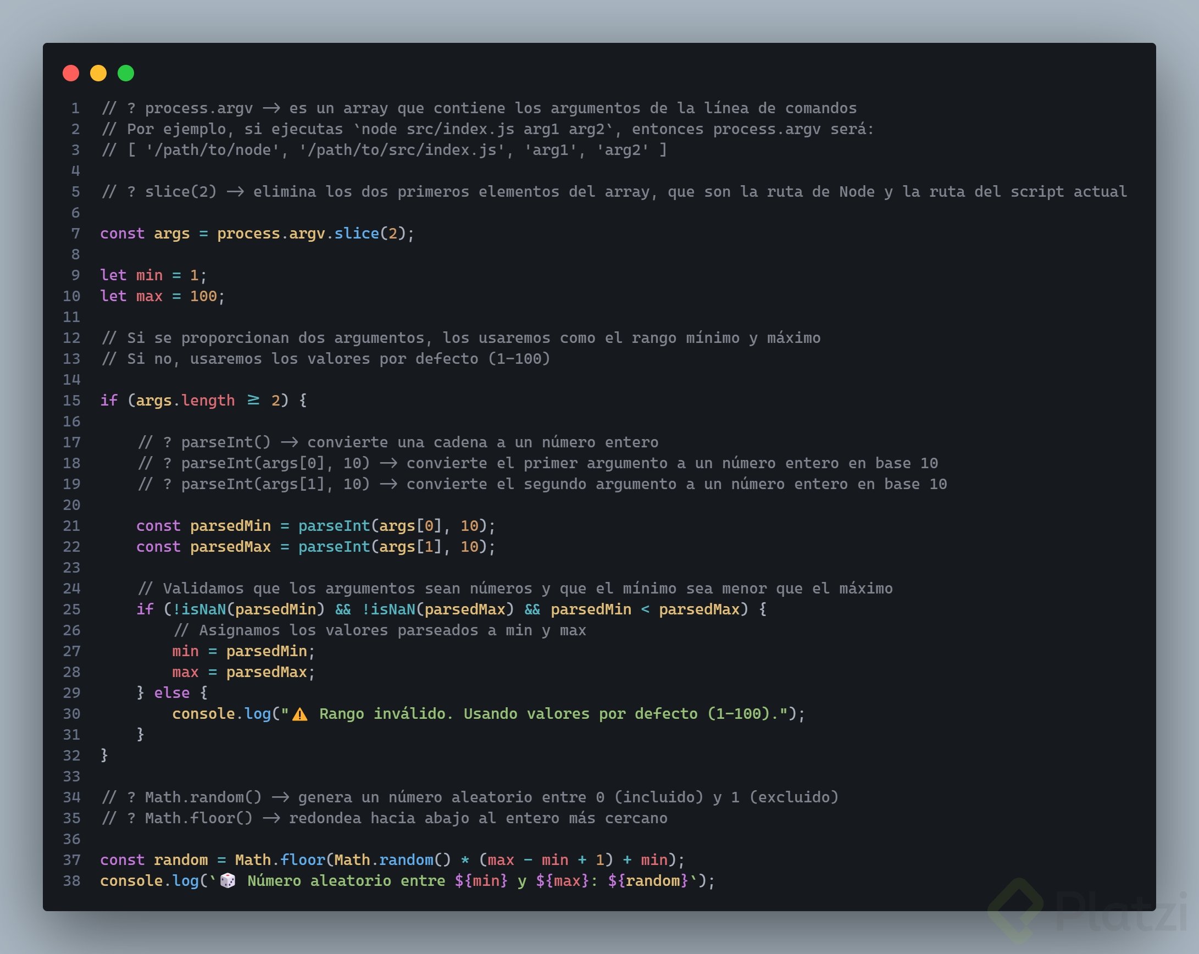Image resolution: width=1199 pixels, height=954 pixels.
Task: Click the arrow symbol after process.argv comment
Action: click(x=271, y=108)
